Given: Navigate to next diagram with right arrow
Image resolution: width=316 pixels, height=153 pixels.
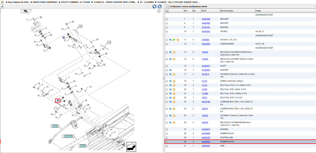Looking at the screenshot, I should [x=159, y=7].
